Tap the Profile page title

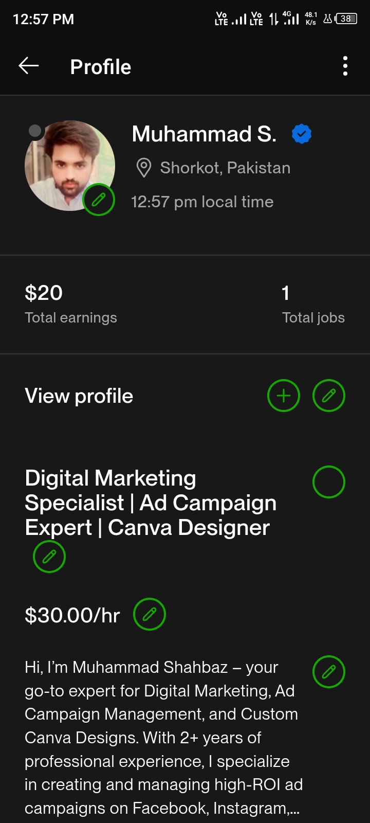101,67
